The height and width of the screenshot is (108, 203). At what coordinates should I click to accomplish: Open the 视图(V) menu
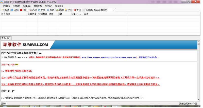[48, 6]
